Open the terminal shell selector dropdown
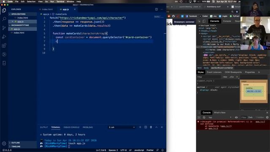This screenshot has width=270, height=152. point(122,127)
